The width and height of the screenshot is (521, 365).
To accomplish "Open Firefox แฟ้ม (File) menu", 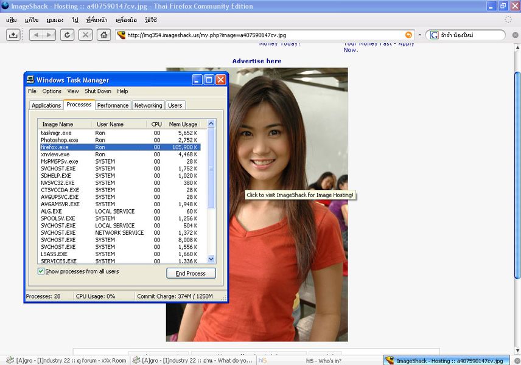I will coord(12,20).
